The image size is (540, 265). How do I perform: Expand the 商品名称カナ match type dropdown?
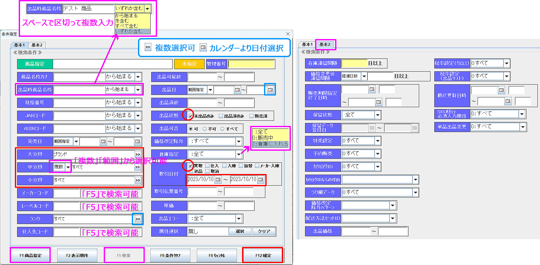138,77
